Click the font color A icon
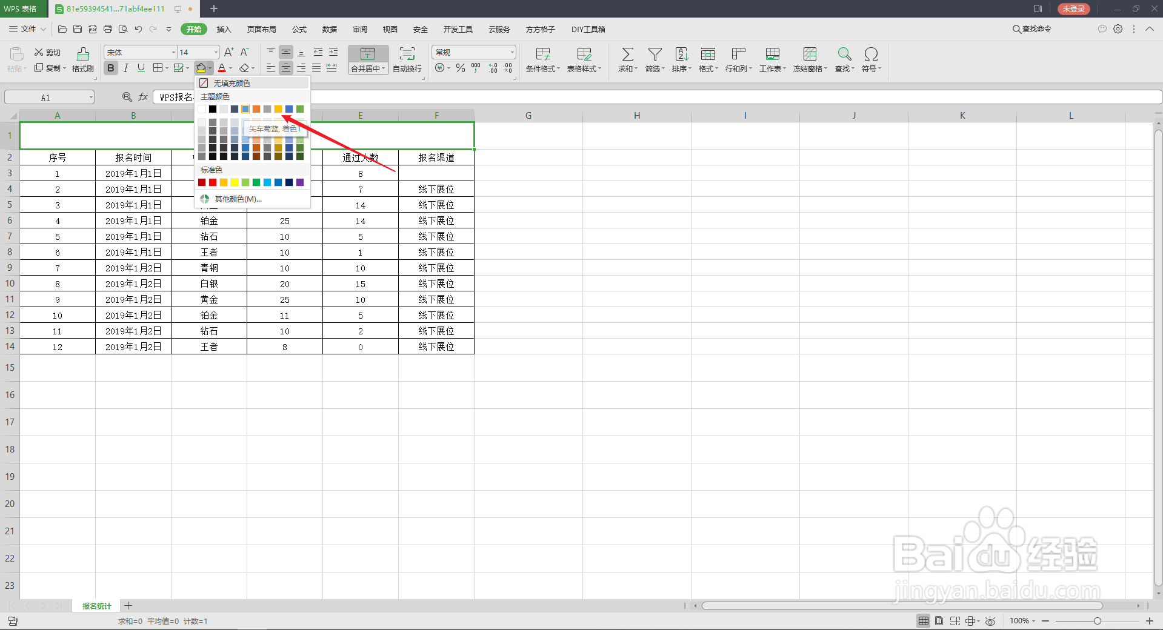The height and width of the screenshot is (630, 1163). pyautogui.click(x=222, y=68)
